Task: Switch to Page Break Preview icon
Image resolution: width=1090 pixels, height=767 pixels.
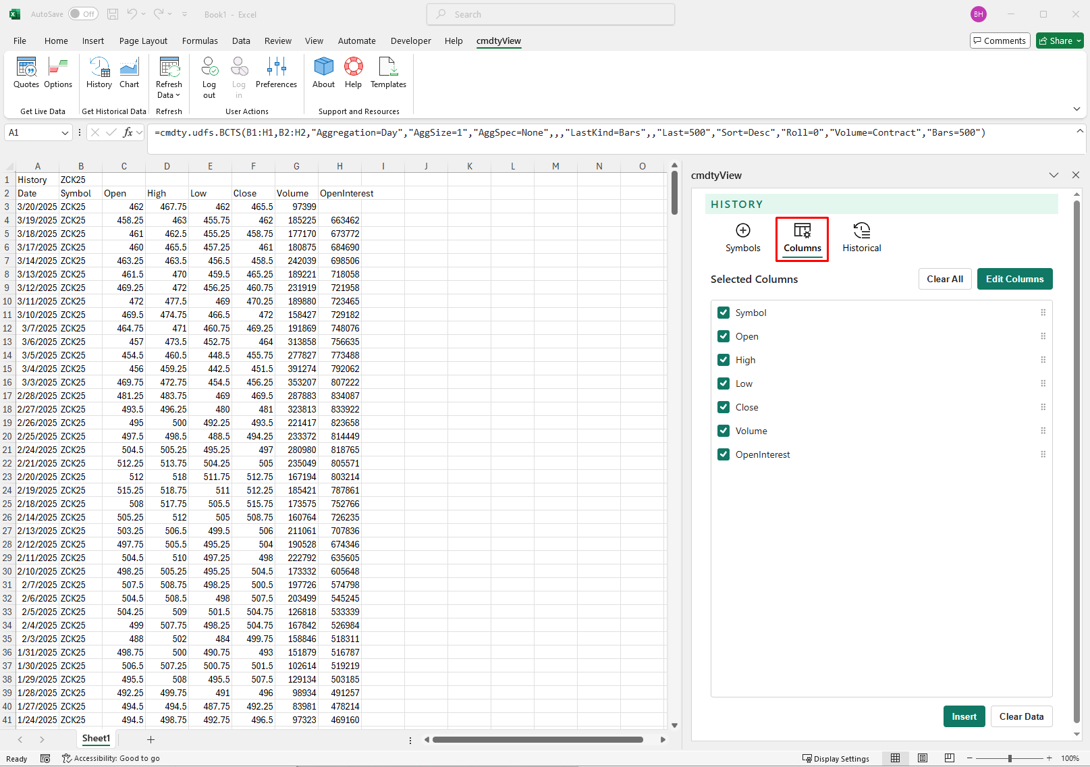Action: (x=950, y=758)
